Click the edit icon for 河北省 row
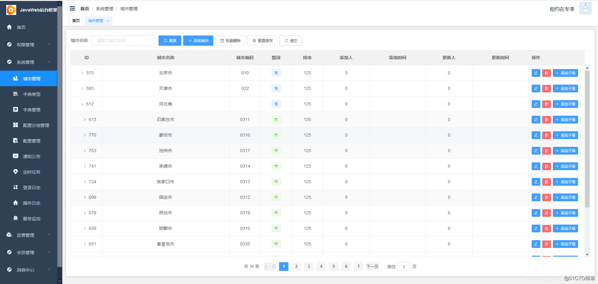The width and height of the screenshot is (598, 284). [536, 104]
